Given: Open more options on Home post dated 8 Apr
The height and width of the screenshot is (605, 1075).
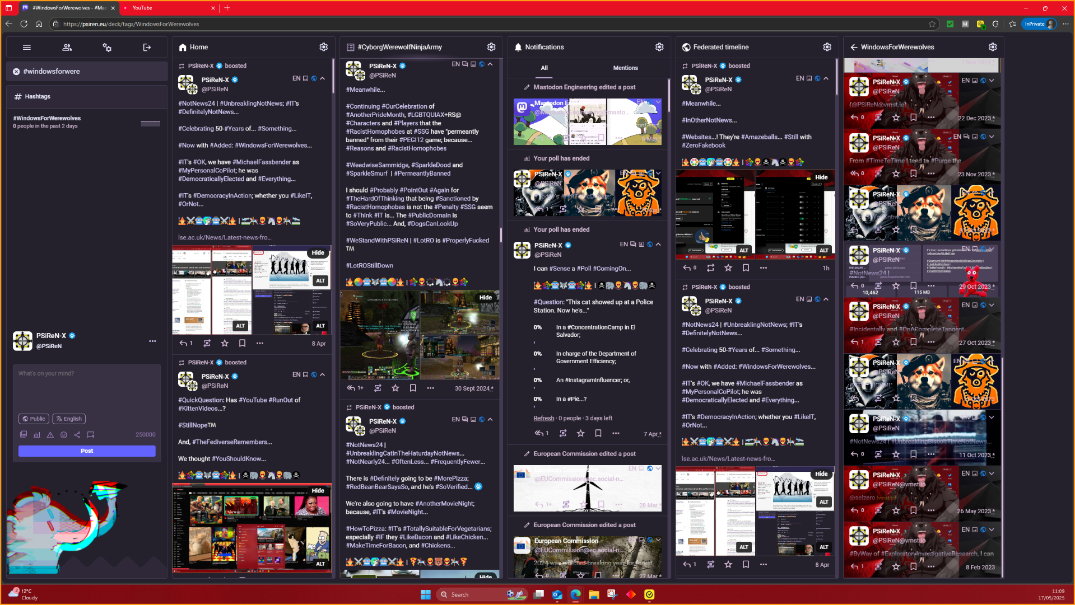Looking at the screenshot, I should pyautogui.click(x=260, y=343).
